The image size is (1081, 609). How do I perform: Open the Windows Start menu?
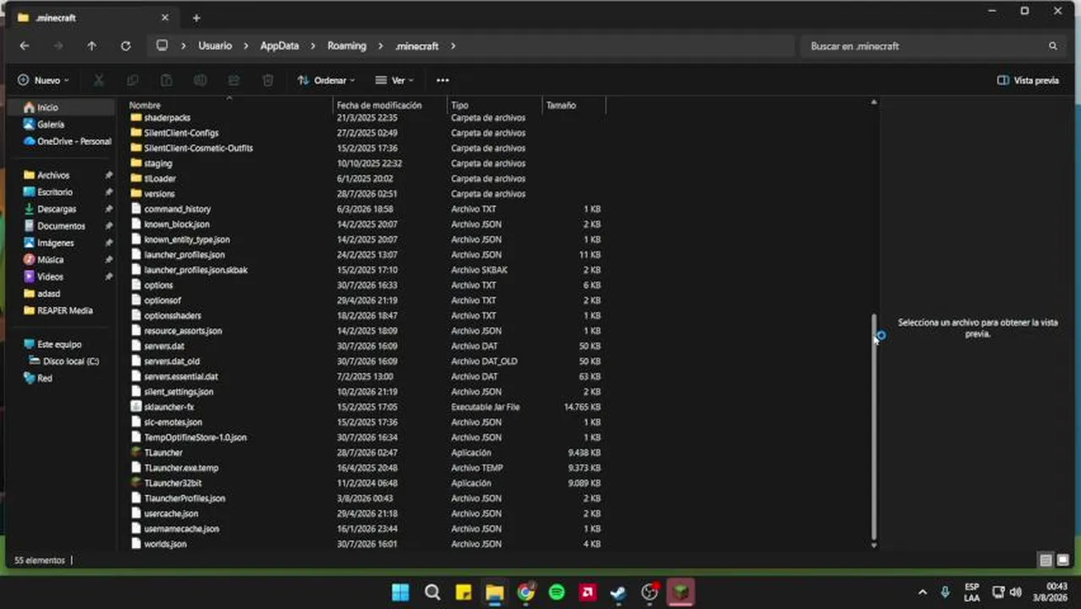(x=401, y=592)
